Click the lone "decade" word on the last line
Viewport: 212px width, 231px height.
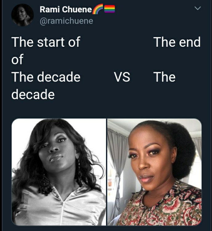click(33, 94)
